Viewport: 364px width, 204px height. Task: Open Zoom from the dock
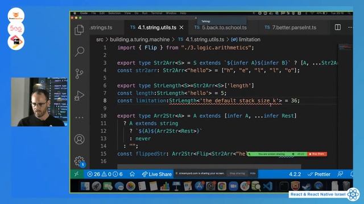tap(233, 186)
